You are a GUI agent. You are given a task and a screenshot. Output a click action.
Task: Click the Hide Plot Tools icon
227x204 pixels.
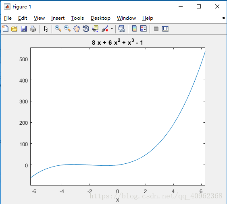(156, 29)
